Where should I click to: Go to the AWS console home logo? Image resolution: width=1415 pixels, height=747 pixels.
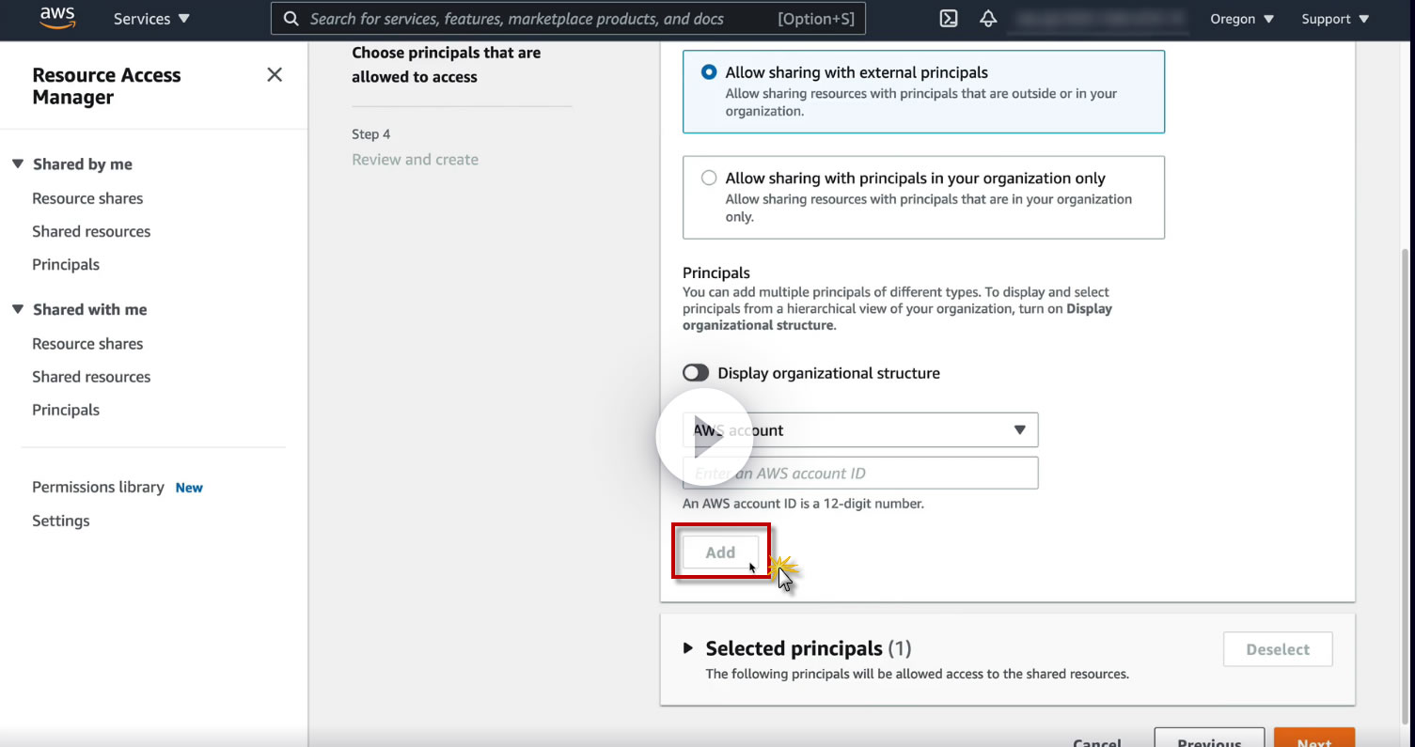coord(57,19)
